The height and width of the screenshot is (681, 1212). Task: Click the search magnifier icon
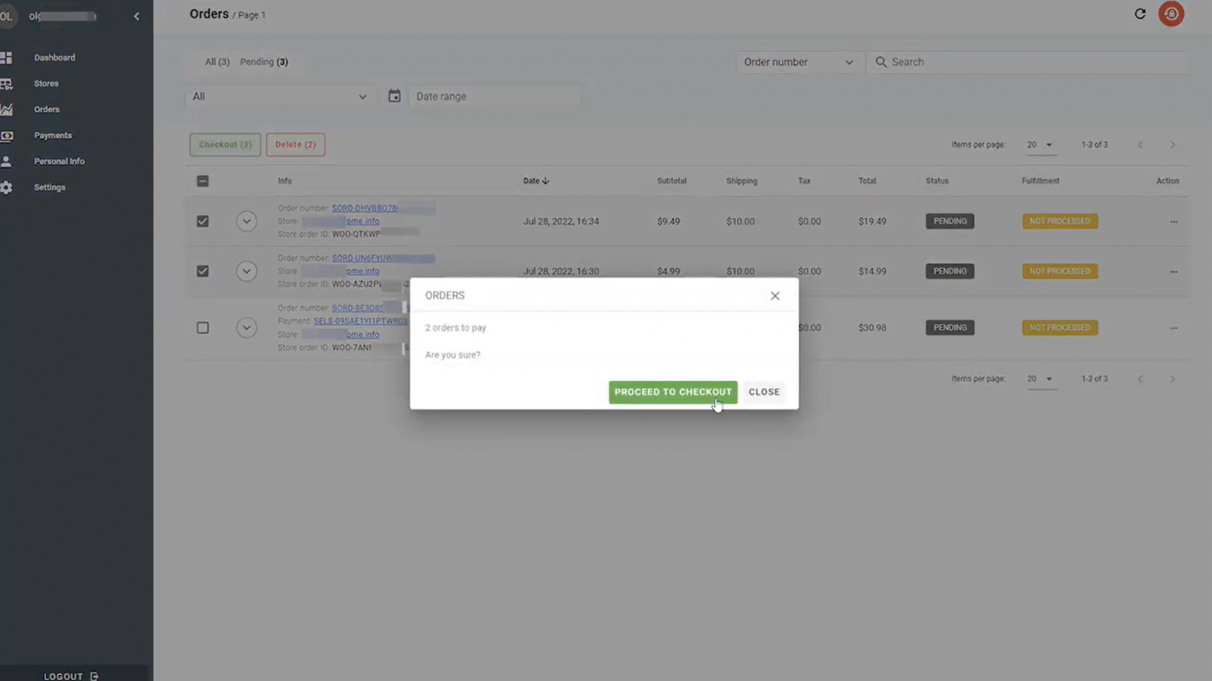pyautogui.click(x=881, y=62)
